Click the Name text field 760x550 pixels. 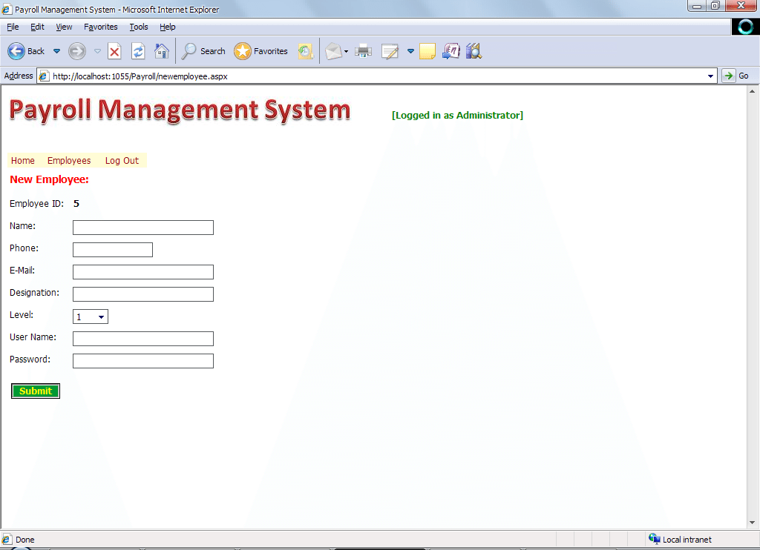click(x=143, y=228)
